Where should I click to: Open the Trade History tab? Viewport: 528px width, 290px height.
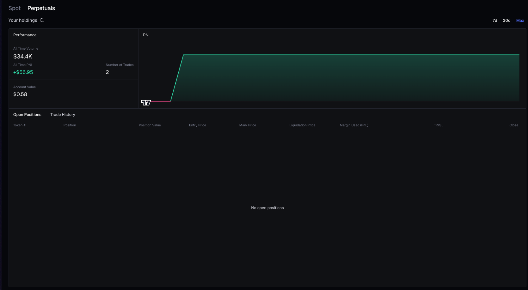point(63,115)
